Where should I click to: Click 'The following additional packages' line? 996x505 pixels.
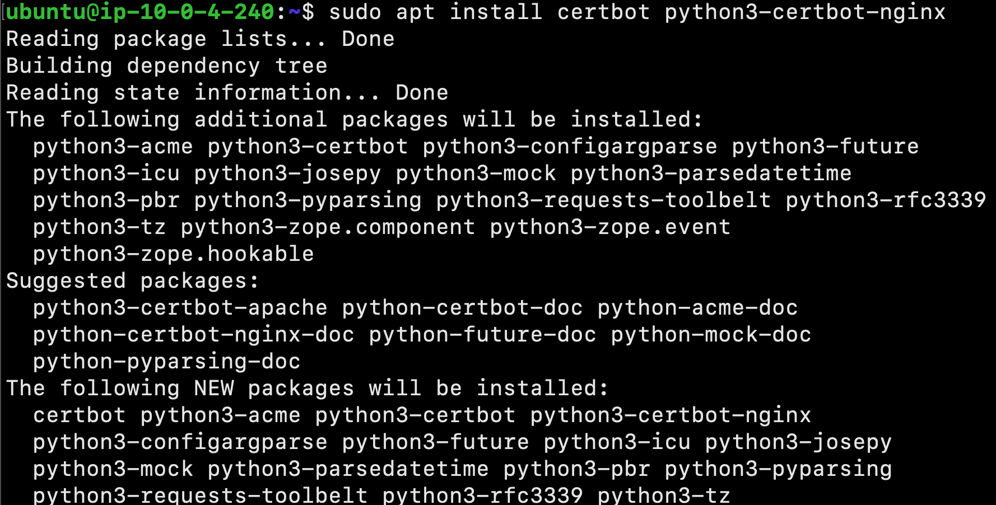[x=354, y=119]
